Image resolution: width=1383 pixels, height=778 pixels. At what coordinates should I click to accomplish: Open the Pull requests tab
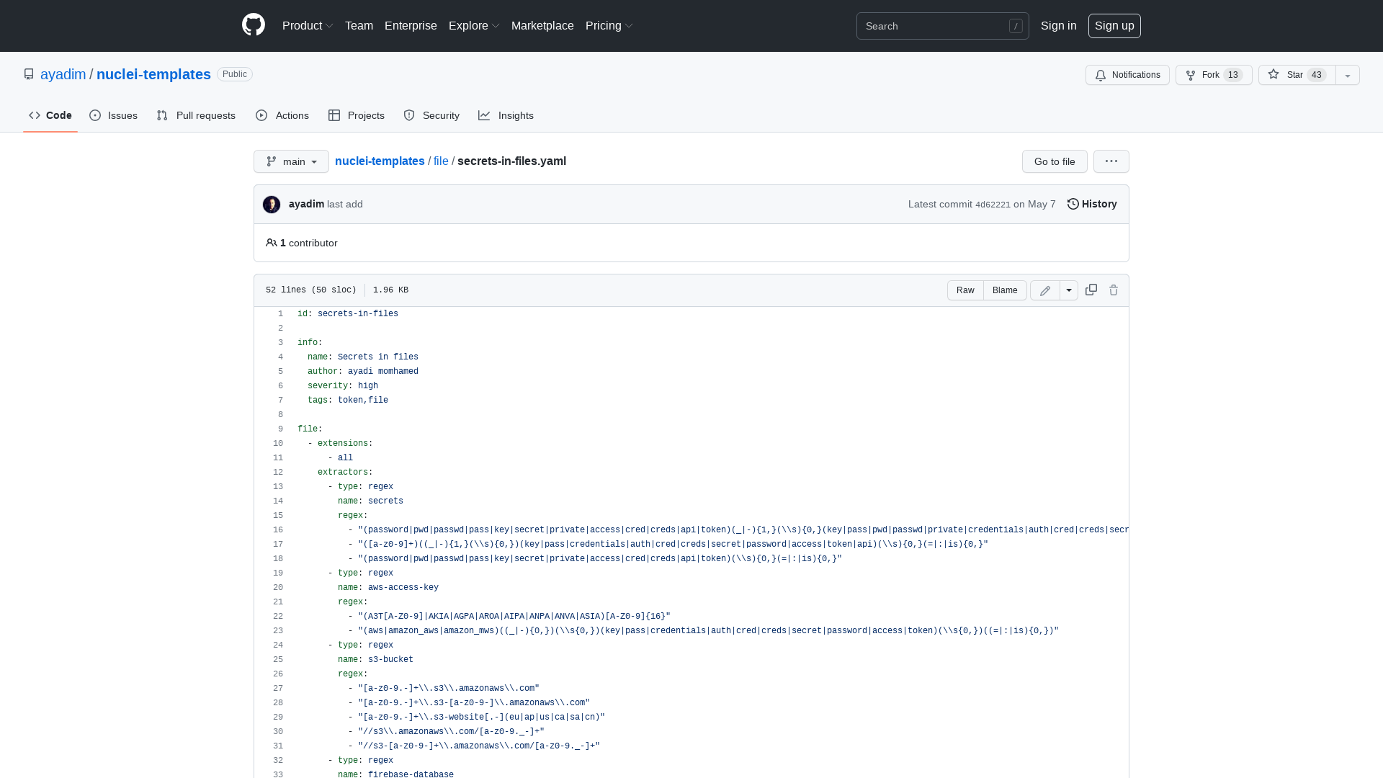(196, 115)
